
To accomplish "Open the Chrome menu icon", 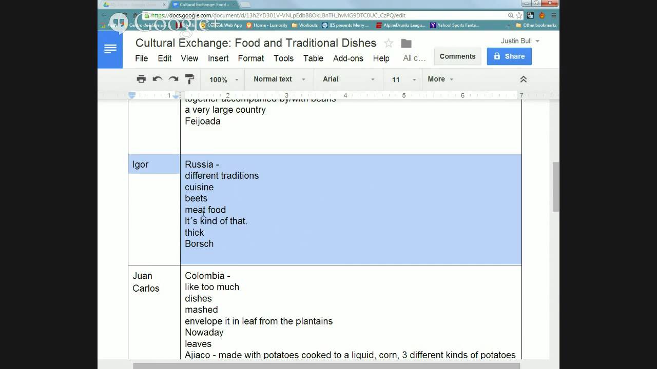I will (553, 15).
